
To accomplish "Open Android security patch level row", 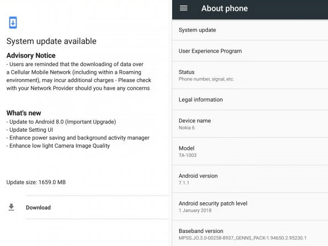I will (x=250, y=207).
